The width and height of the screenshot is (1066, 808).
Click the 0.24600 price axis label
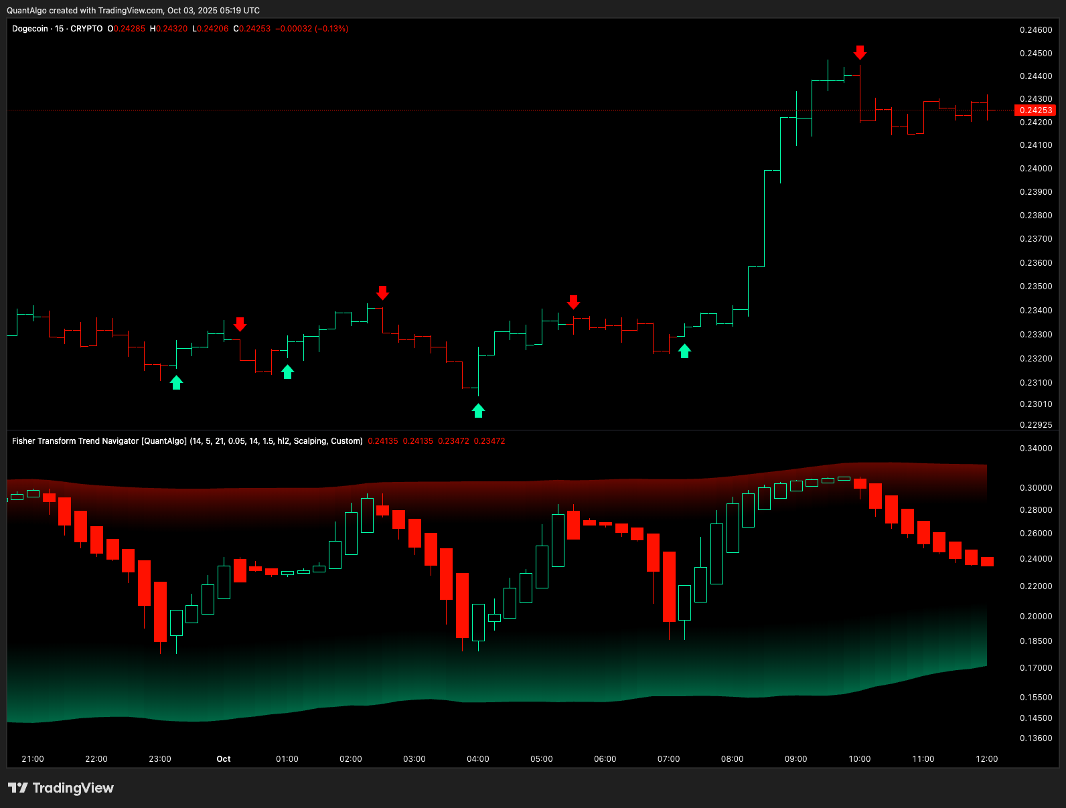(1036, 30)
